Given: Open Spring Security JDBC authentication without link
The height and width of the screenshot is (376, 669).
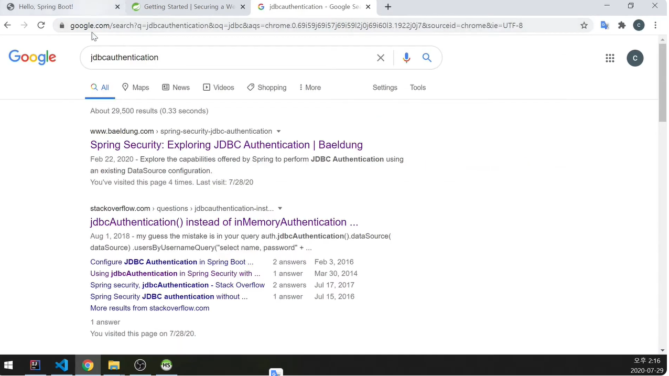Looking at the screenshot, I should coord(169,297).
